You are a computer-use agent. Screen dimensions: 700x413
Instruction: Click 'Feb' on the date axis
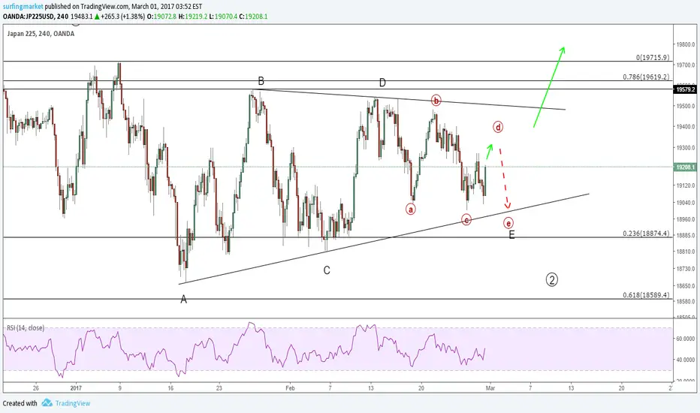click(x=290, y=388)
